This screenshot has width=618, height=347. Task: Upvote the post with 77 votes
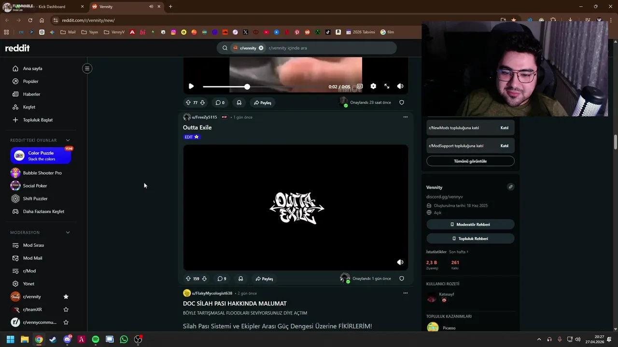pyautogui.click(x=188, y=103)
